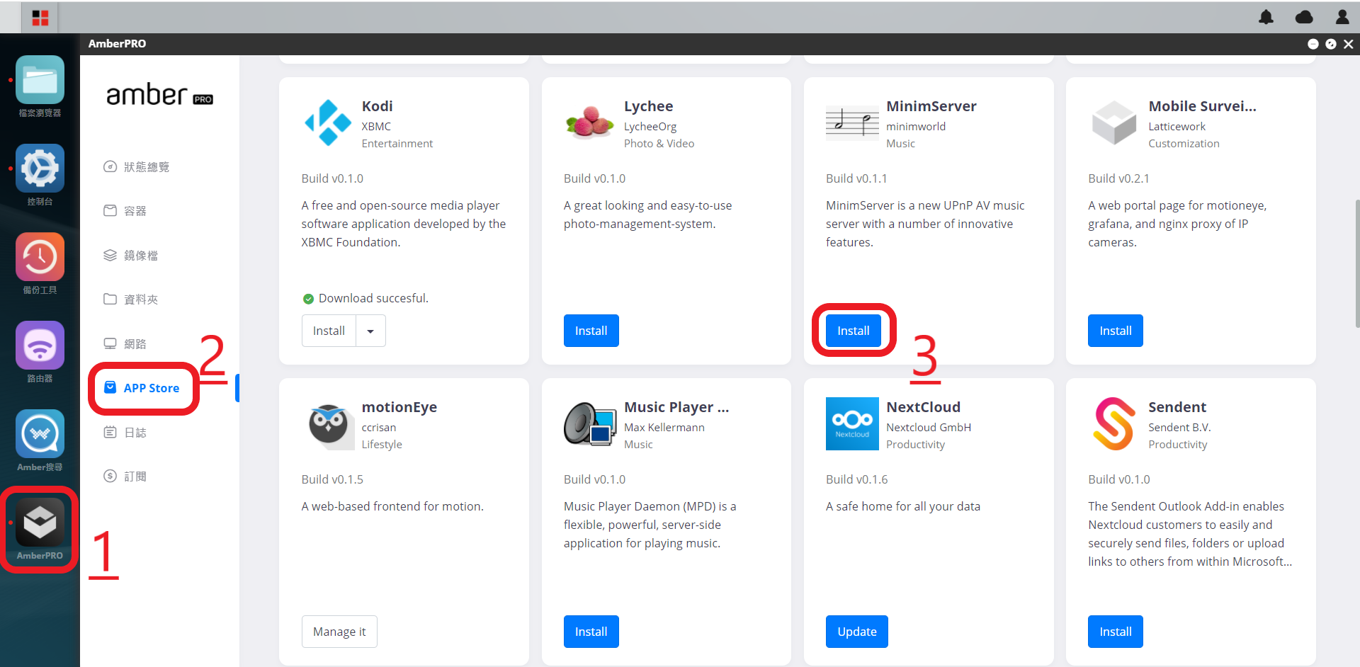
Task: Open the 容器 containers menu
Action: click(125, 211)
